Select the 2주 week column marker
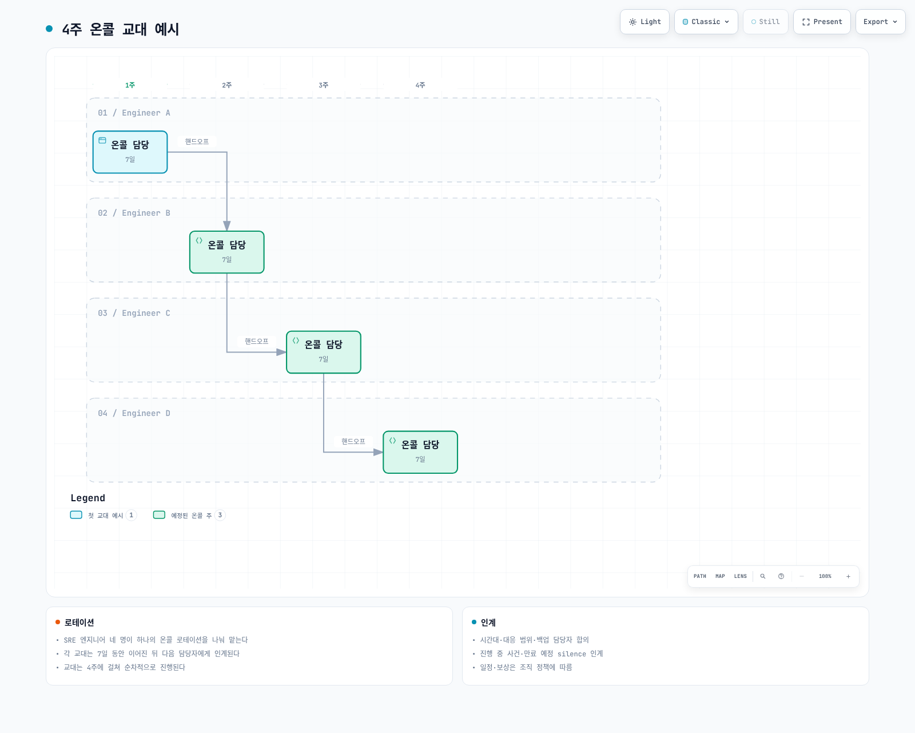 point(227,85)
